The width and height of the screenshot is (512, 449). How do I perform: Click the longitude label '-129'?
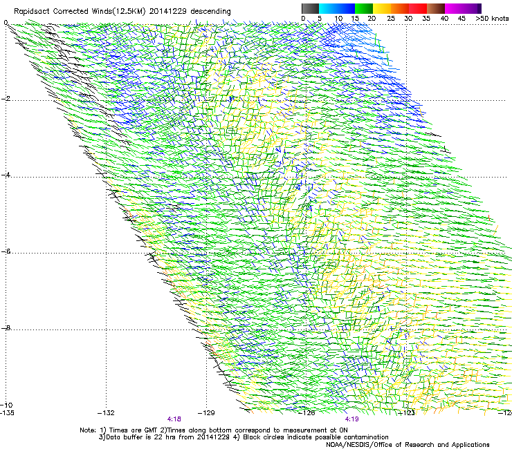pyautogui.click(x=206, y=413)
